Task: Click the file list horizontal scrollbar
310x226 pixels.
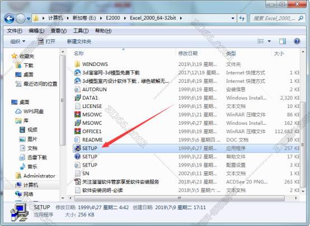Action: (x=180, y=198)
